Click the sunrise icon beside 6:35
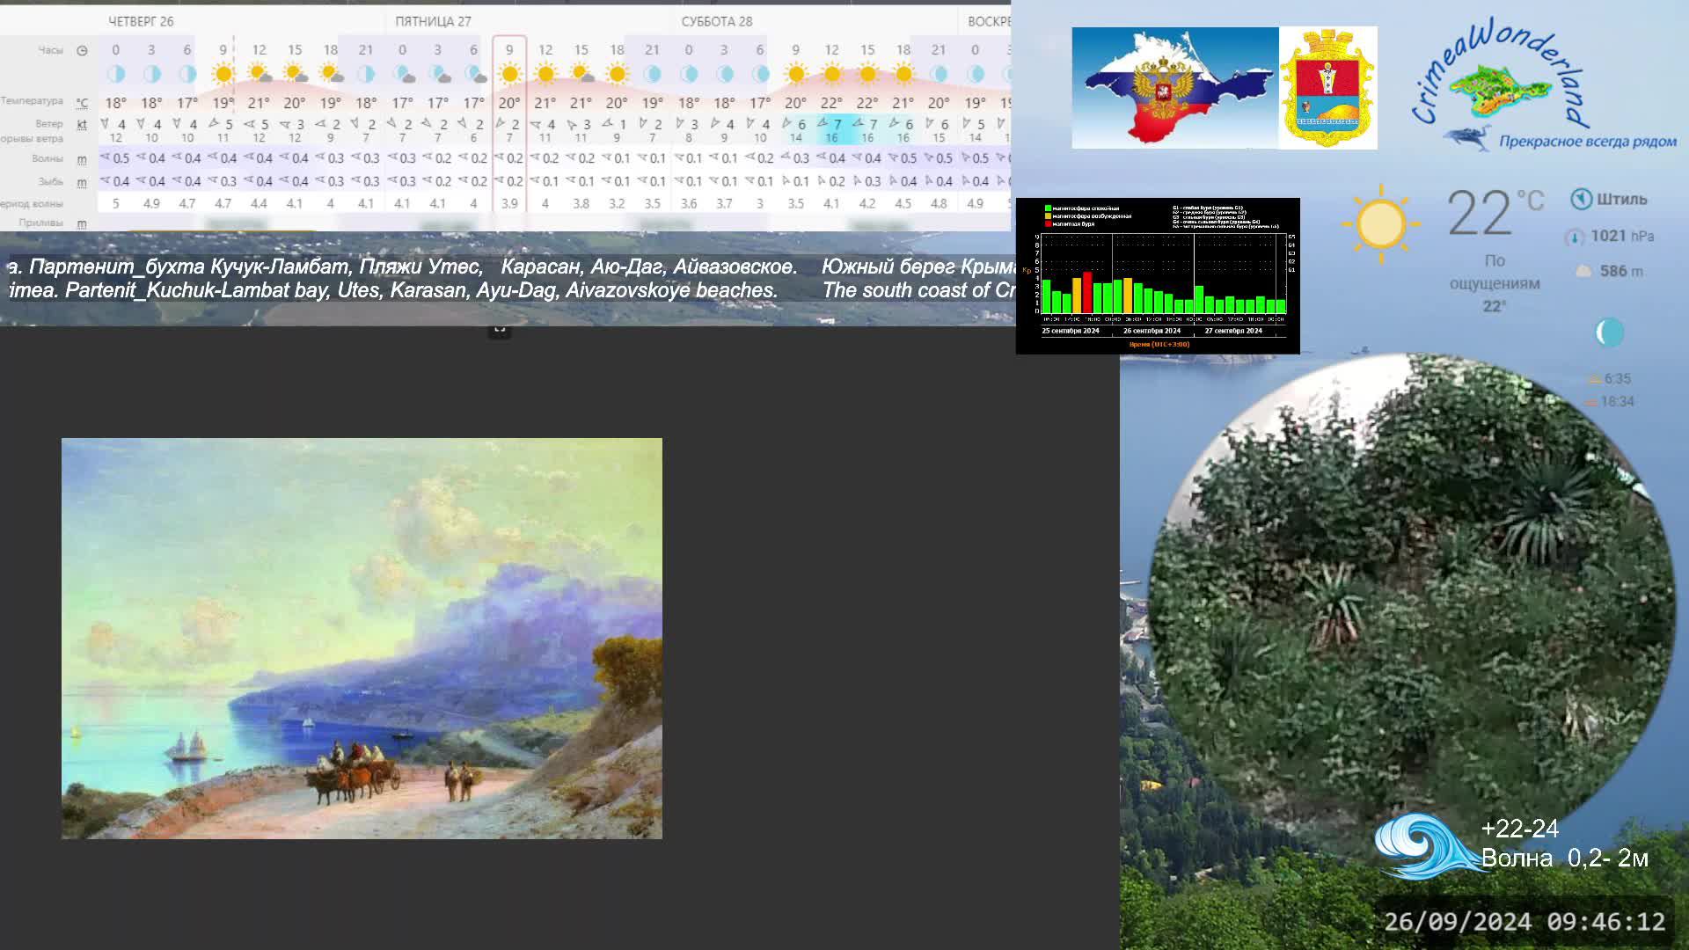 point(1593,379)
